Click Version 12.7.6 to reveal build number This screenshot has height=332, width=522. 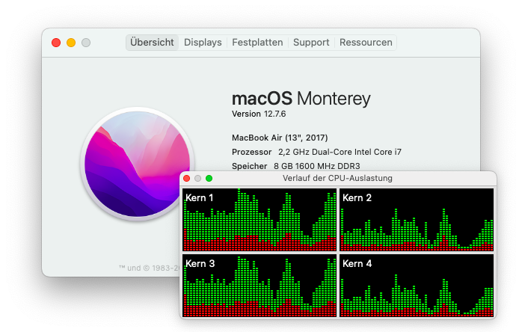click(x=259, y=114)
